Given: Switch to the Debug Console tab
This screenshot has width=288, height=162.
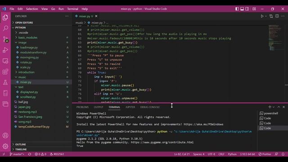Looking at the screenshot, I should (150, 107).
